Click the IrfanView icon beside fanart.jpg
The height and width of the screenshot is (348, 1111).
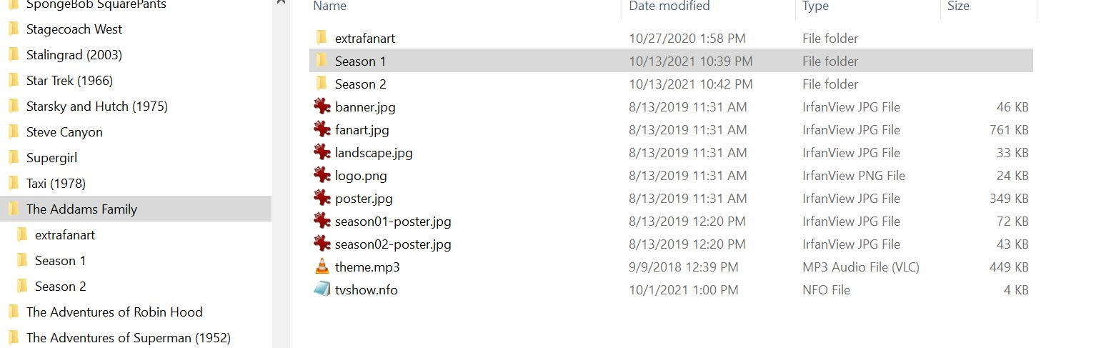(x=322, y=129)
